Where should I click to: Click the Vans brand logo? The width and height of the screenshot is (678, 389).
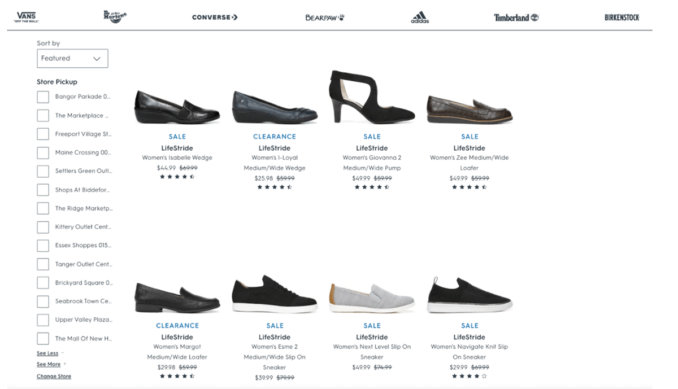click(x=27, y=17)
